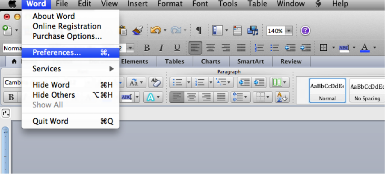385x174 pixels.
Task: Click the Sidebar icon in the toolbar
Action: 217,31
